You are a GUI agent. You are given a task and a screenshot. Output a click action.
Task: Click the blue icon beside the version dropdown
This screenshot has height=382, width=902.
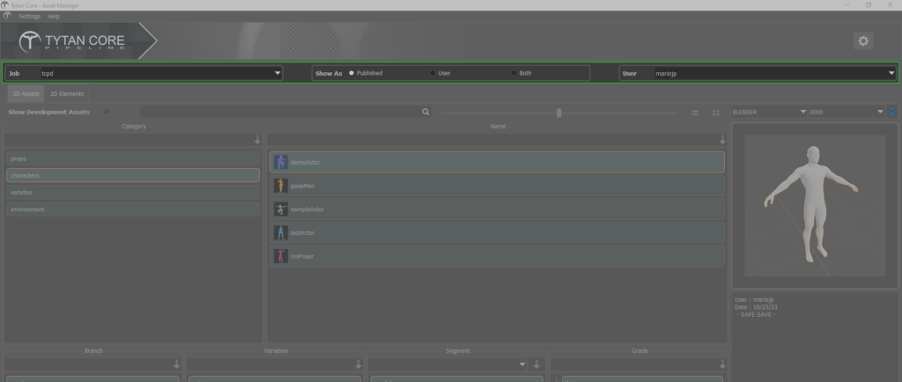pos(892,112)
